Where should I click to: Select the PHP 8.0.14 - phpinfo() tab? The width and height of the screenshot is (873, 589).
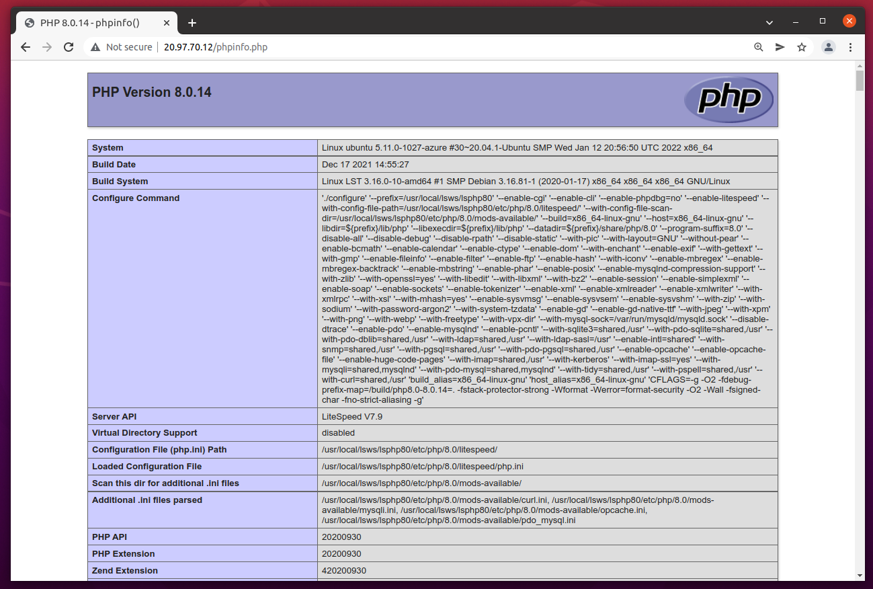click(x=96, y=23)
